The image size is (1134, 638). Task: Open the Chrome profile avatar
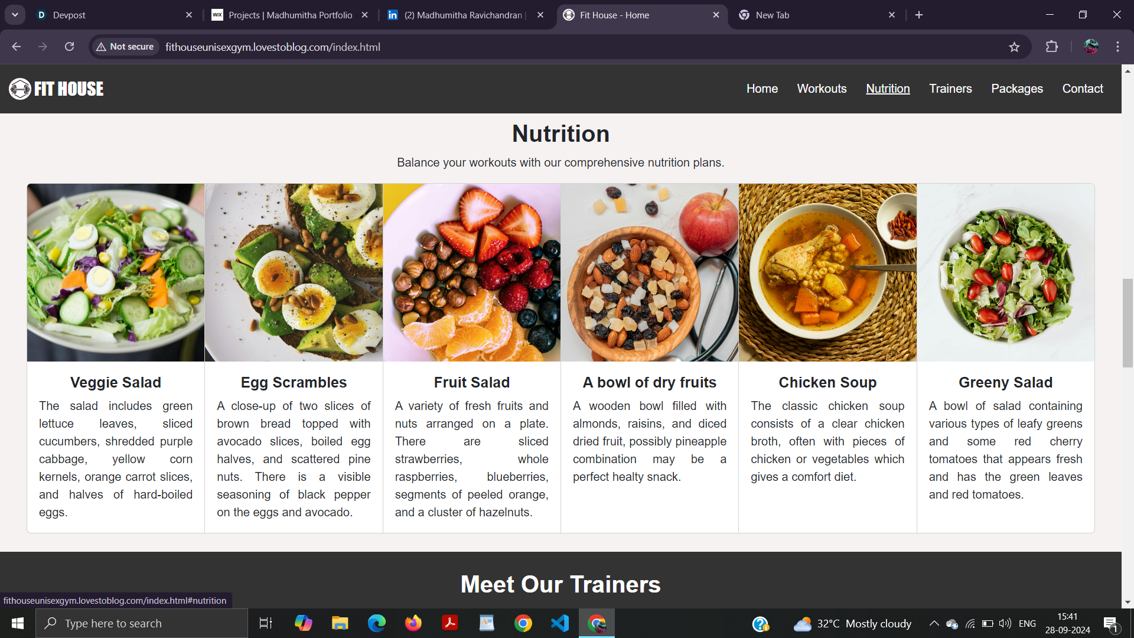1091,47
